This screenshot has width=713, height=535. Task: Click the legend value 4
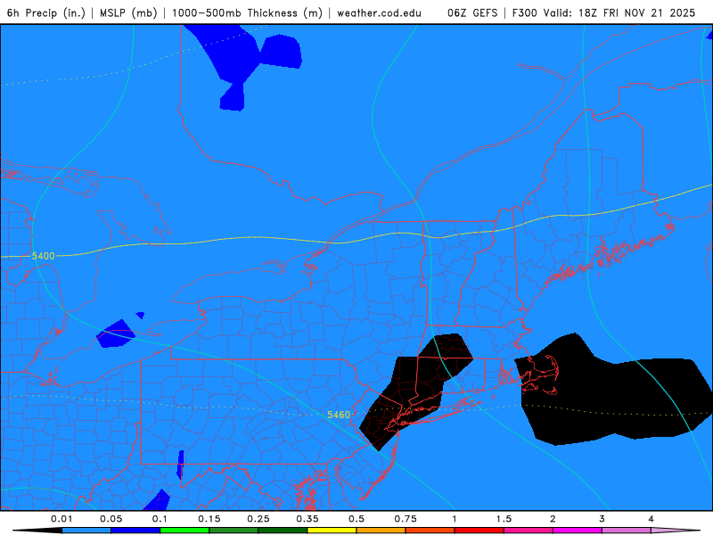[x=652, y=519]
